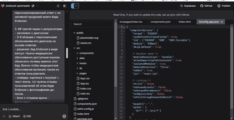This screenshot has width=234, height=120.
Task: Click the Edit button in chat box
Action: click(x=27, y=116)
